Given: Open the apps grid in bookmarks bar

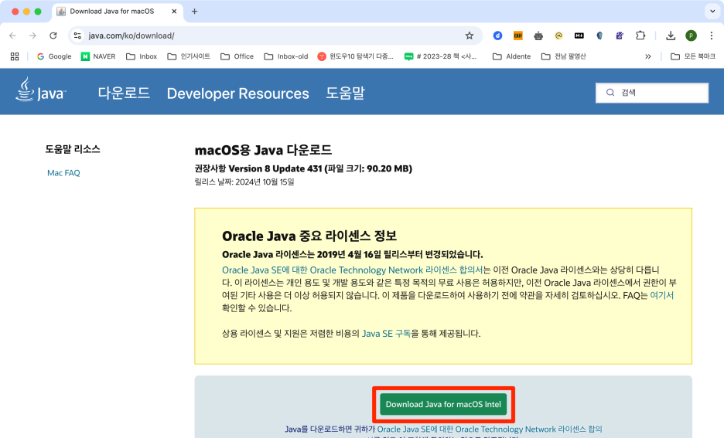Looking at the screenshot, I should tap(15, 56).
